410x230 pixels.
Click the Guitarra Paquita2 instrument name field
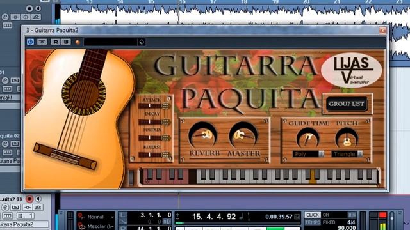click(24, 224)
